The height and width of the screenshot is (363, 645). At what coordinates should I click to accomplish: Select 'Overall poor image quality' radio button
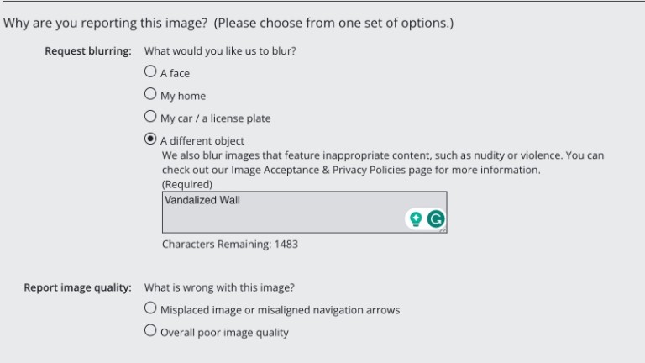pyautogui.click(x=150, y=331)
